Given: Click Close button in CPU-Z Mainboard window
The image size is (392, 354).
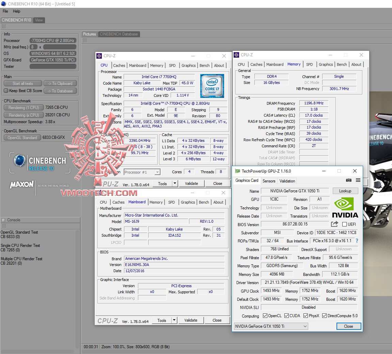Looking at the screenshot, I should click(217, 320).
